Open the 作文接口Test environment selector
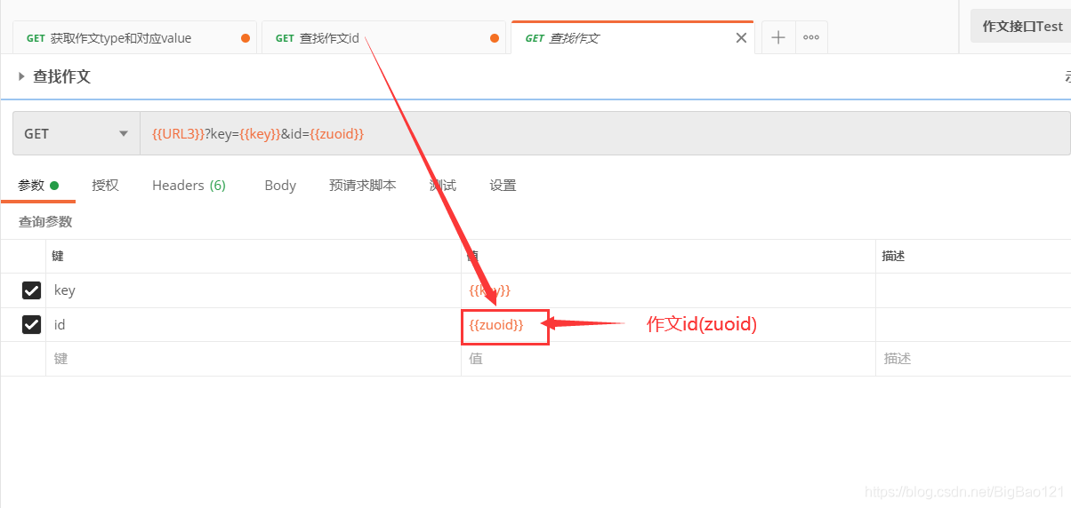 (x=1021, y=27)
